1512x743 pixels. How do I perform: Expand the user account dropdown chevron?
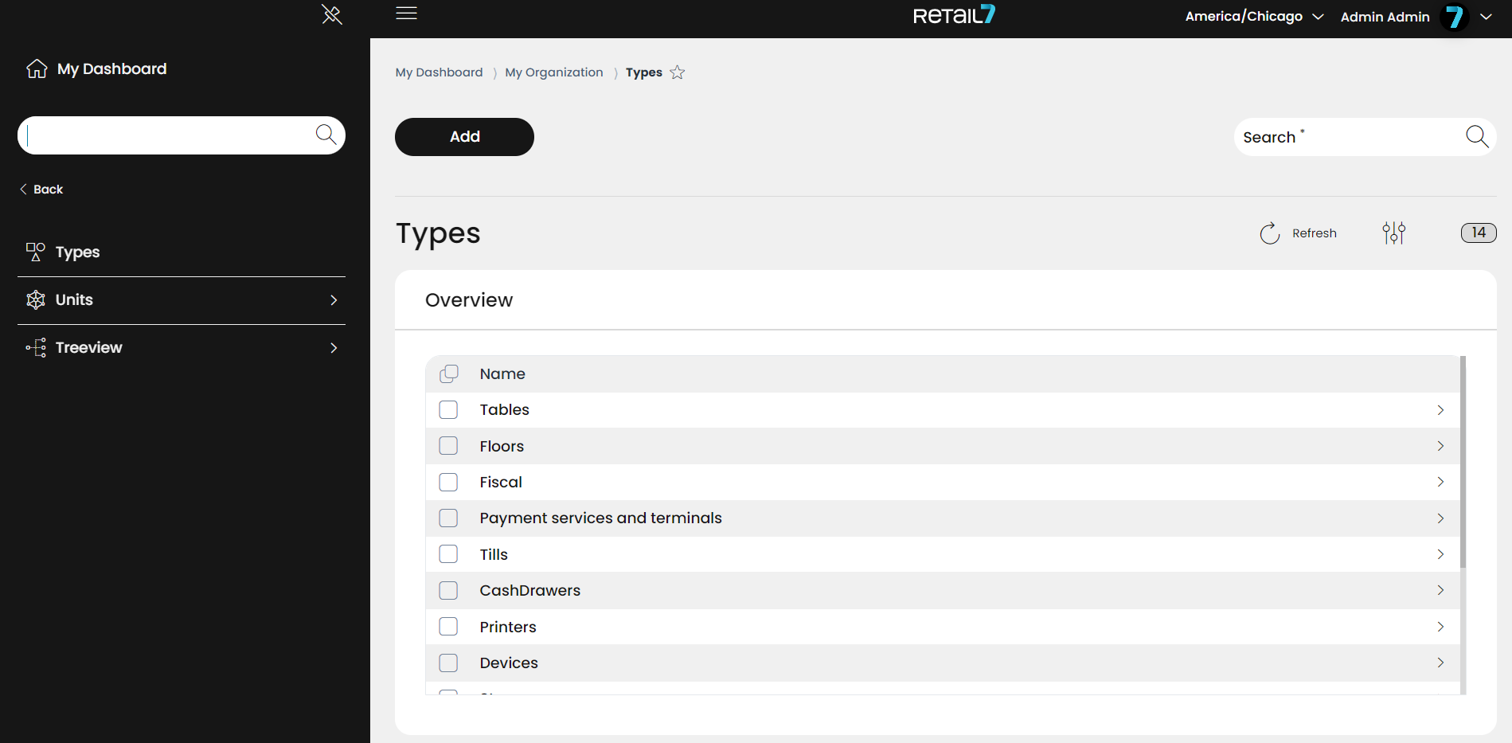(x=1486, y=17)
